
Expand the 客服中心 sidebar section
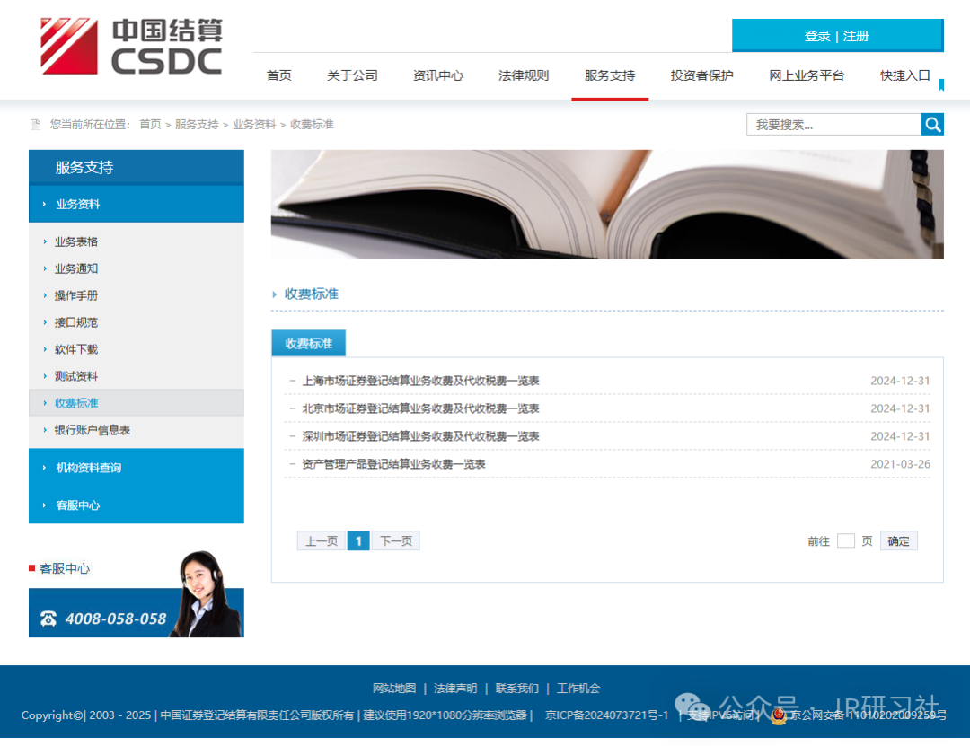137,505
